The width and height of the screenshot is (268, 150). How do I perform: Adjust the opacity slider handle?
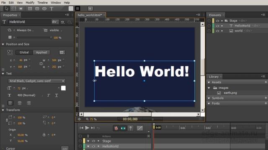[x=51, y=37]
